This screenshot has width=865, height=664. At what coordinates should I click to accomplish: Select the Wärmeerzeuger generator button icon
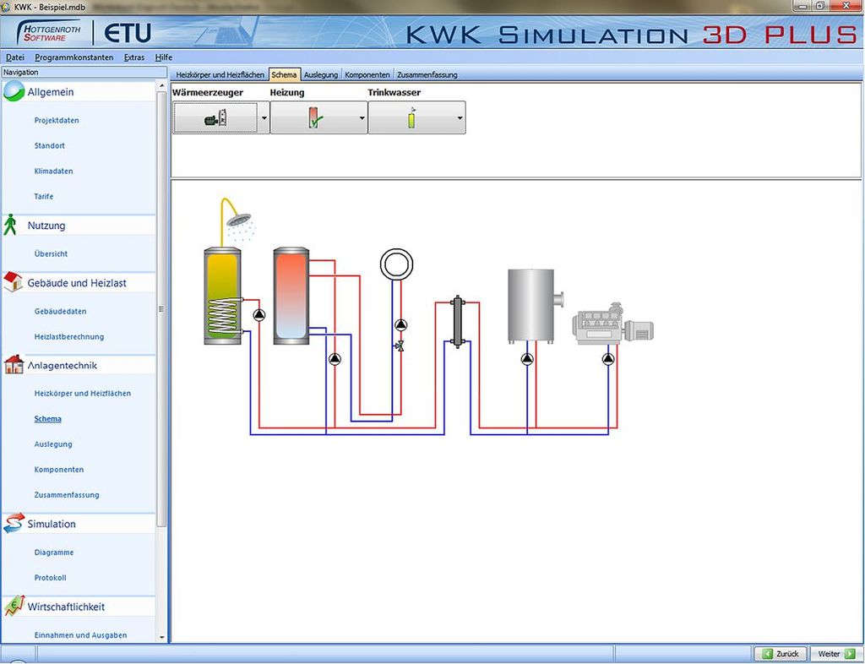pyautogui.click(x=215, y=117)
